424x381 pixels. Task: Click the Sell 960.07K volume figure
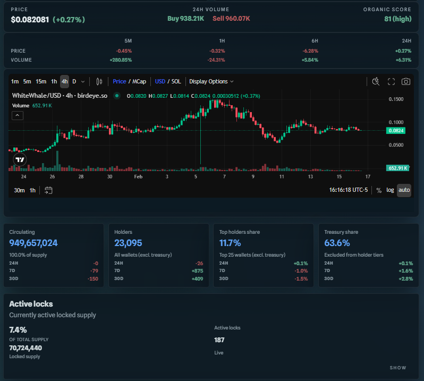click(x=231, y=19)
